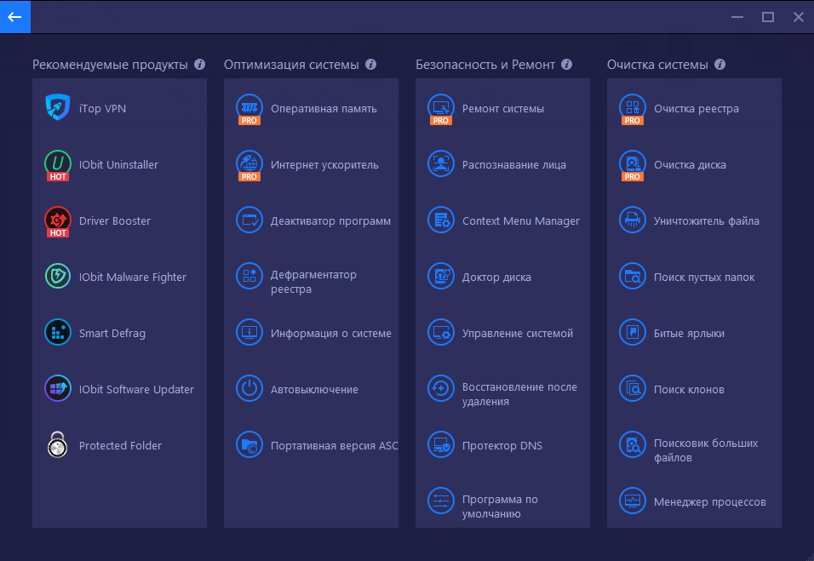
Task: Click the Протектор DNS label
Action: [502, 445]
